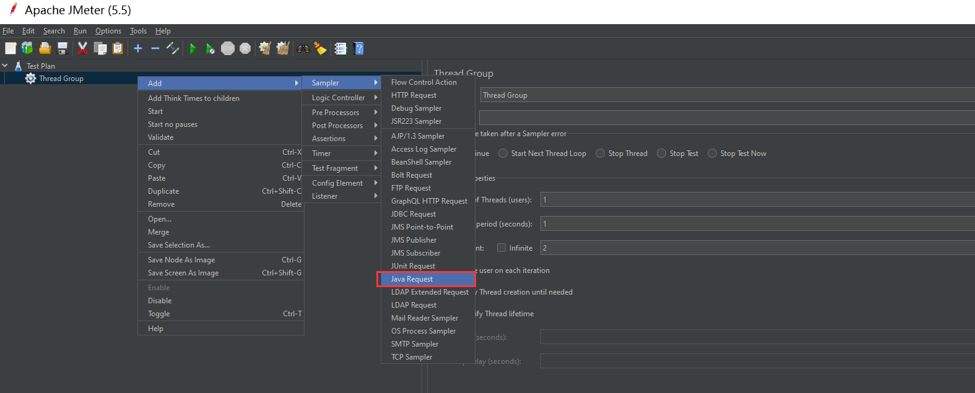
Task: Expand the Pre Processors submenu
Action: (342, 113)
